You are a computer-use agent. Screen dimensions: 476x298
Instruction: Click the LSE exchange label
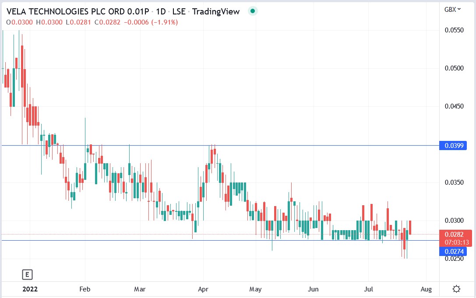[x=179, y=11]
